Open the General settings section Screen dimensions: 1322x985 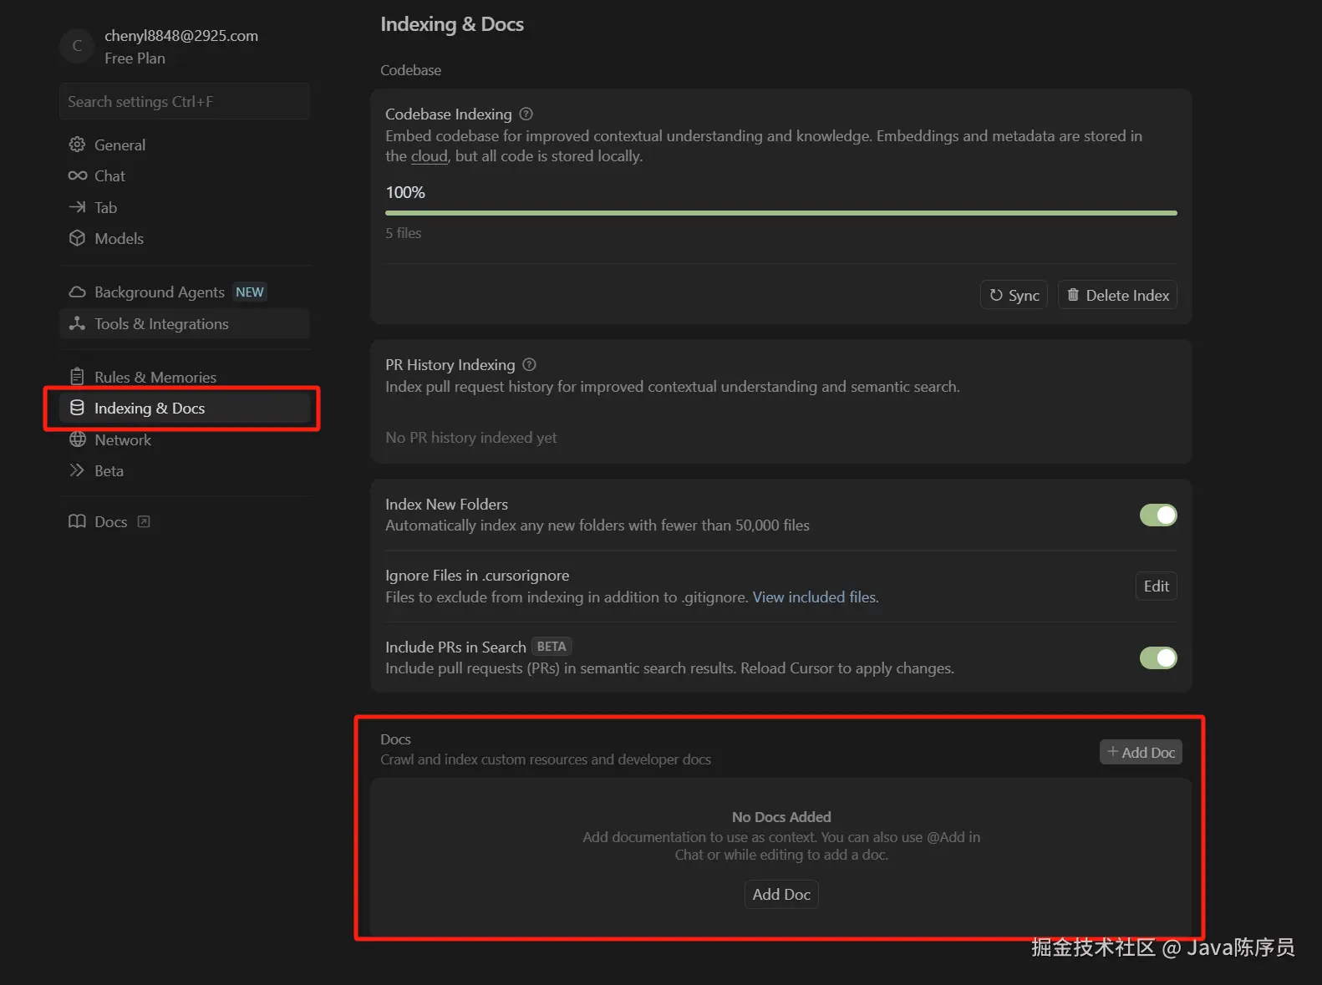pos(185,145)
